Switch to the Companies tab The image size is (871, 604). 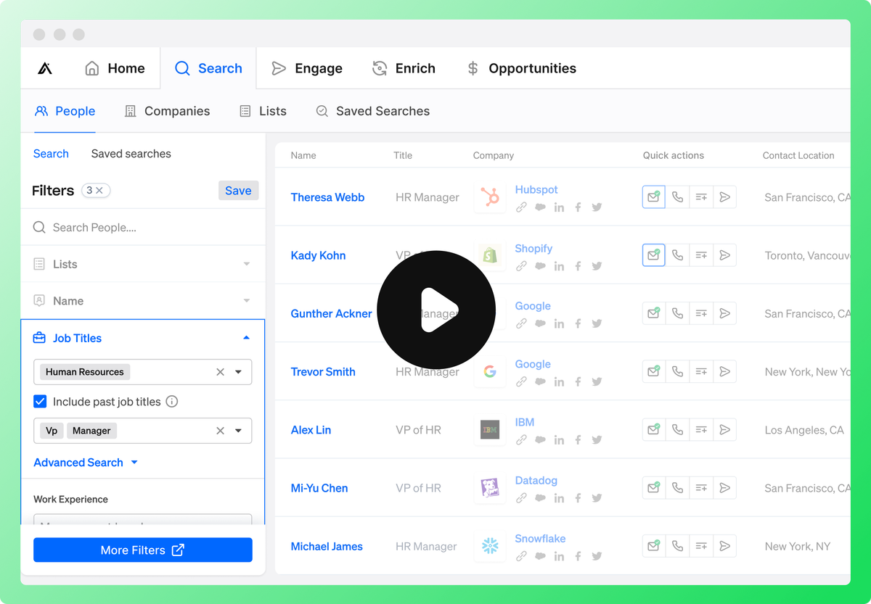tap(167, 111)
